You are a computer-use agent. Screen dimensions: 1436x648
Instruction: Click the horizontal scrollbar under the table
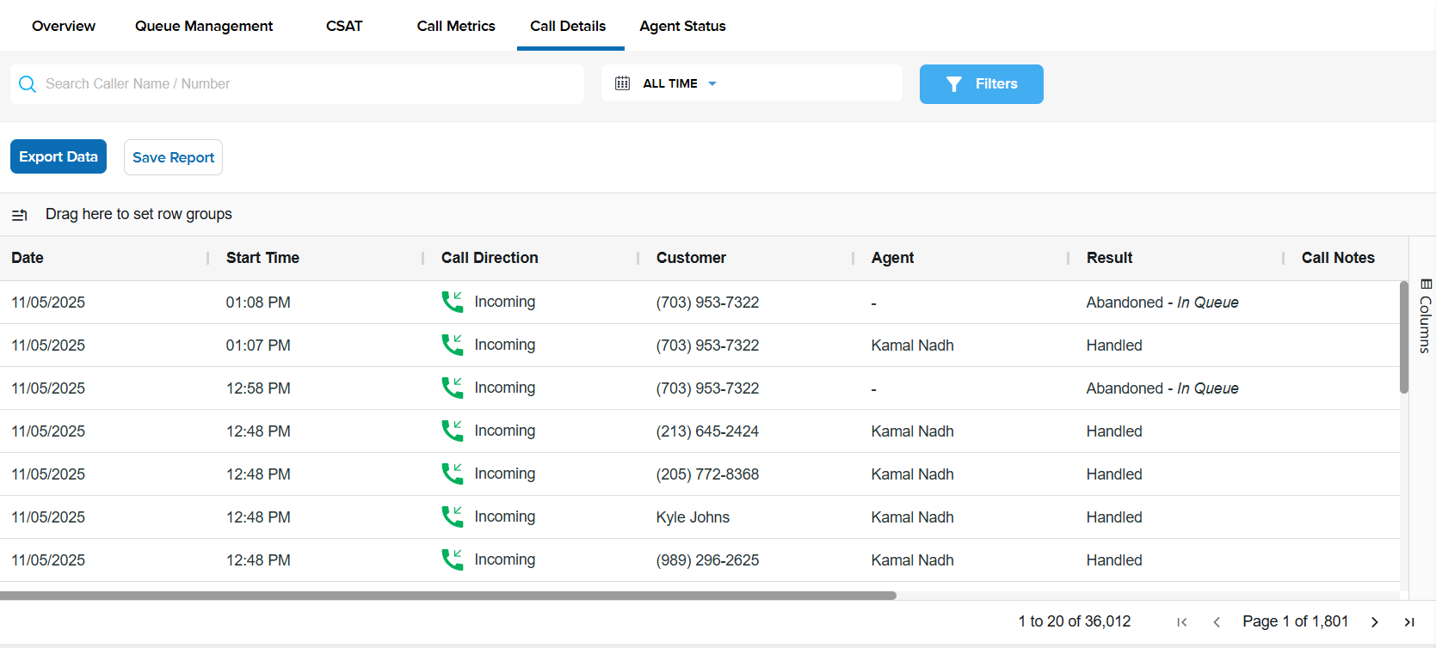point(447,595)
